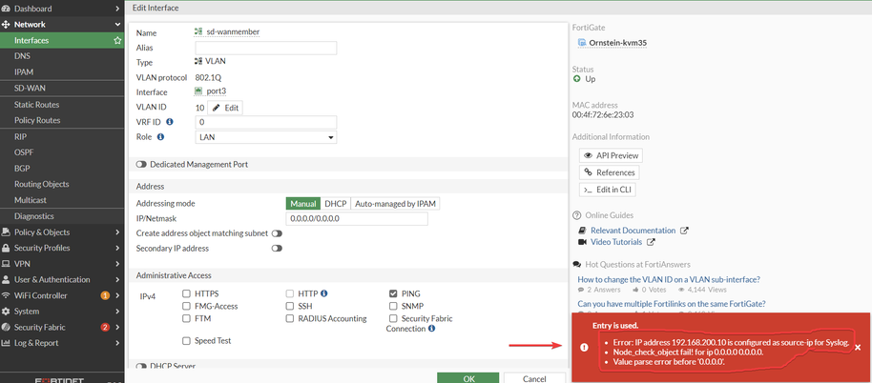872x383 pixels.
Task: Click the VLAN ID Edit button
Action: pos(224,109)
